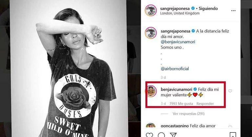Open sangrejaponesa profile picture in header

151,11
